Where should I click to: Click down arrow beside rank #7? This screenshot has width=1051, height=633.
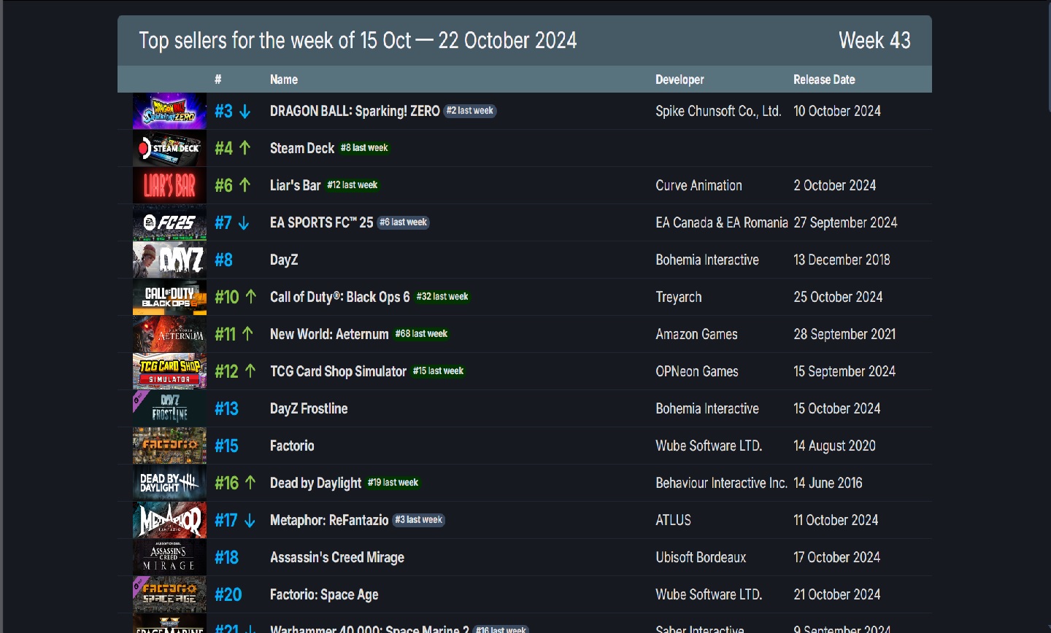244,223
